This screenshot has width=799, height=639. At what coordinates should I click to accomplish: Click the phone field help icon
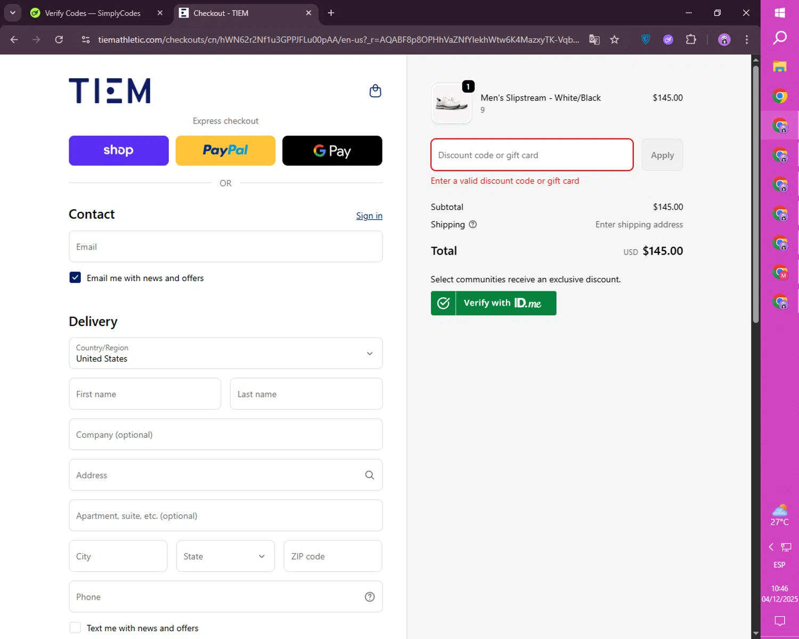(x=370, y=597)
